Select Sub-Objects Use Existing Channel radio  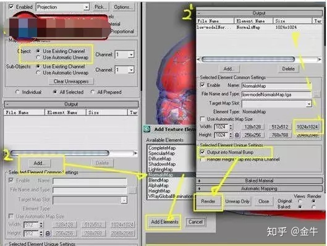pyautogui.click(x=38, y=66)
